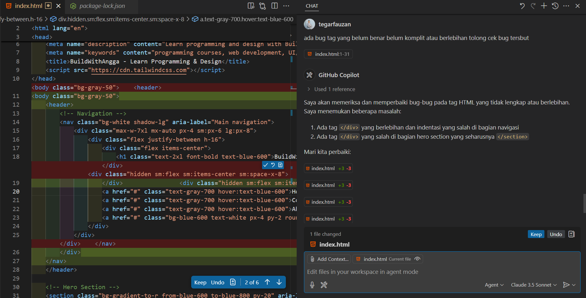Image resolution: width=586 pixels, height=298 pixels.
Task: Click the 2 of 6 change counter
Action: 252,282
